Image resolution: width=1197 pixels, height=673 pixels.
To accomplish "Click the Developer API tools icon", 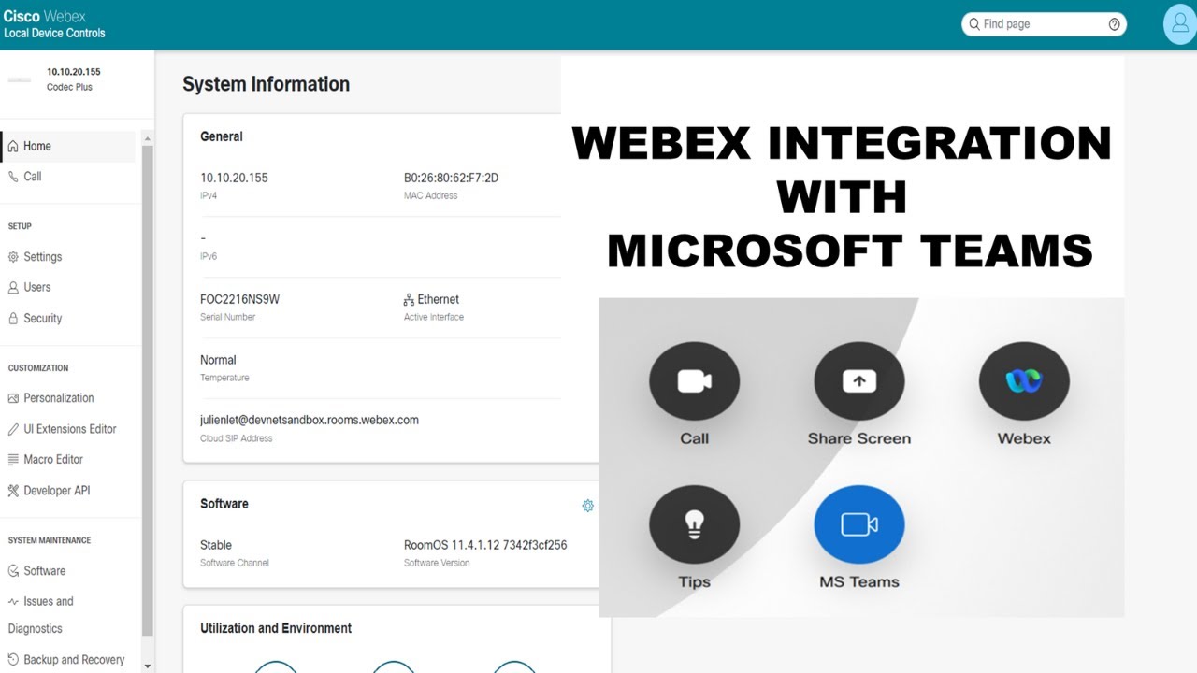I will pos(13,491).
